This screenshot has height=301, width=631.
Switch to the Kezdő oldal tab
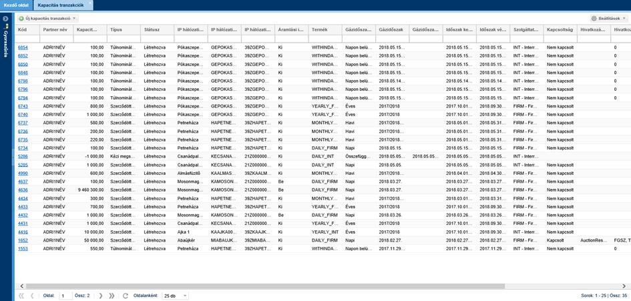point(16,5)
